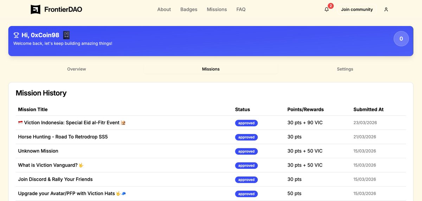The image size is (422, 201).
Task: Select the Unknown Mission row title
Action: click(38, 151)
